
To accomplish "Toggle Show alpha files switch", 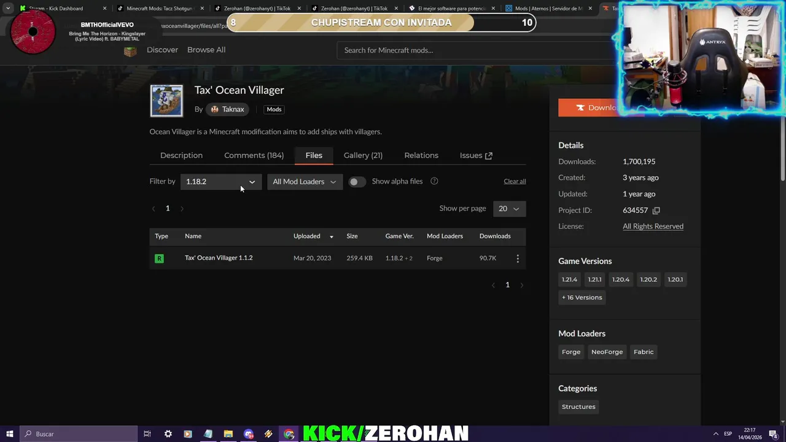I will coord(357,182).
